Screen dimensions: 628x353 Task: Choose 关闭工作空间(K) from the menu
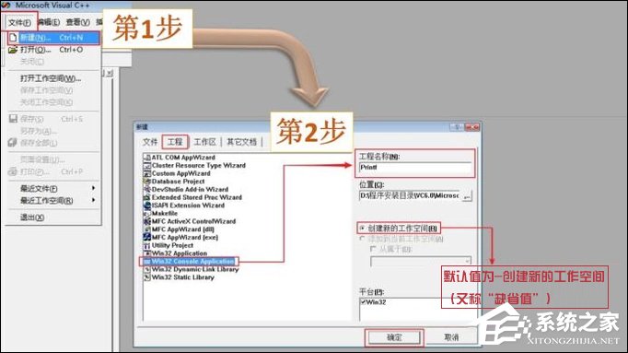pos(46,102)
